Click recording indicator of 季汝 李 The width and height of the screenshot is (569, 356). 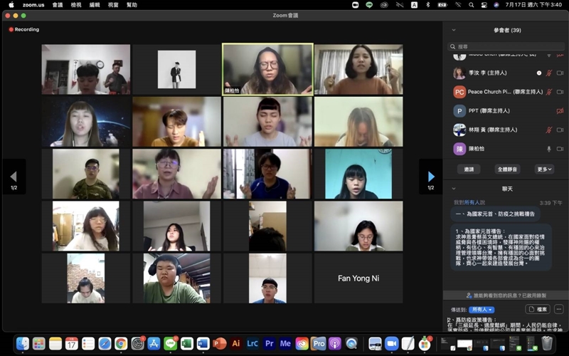tap(539, 73)
